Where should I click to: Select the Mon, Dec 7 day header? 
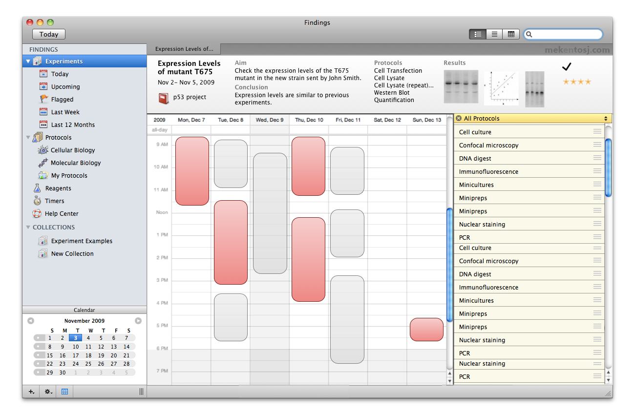pyautogui.click(x=191, y=120)
